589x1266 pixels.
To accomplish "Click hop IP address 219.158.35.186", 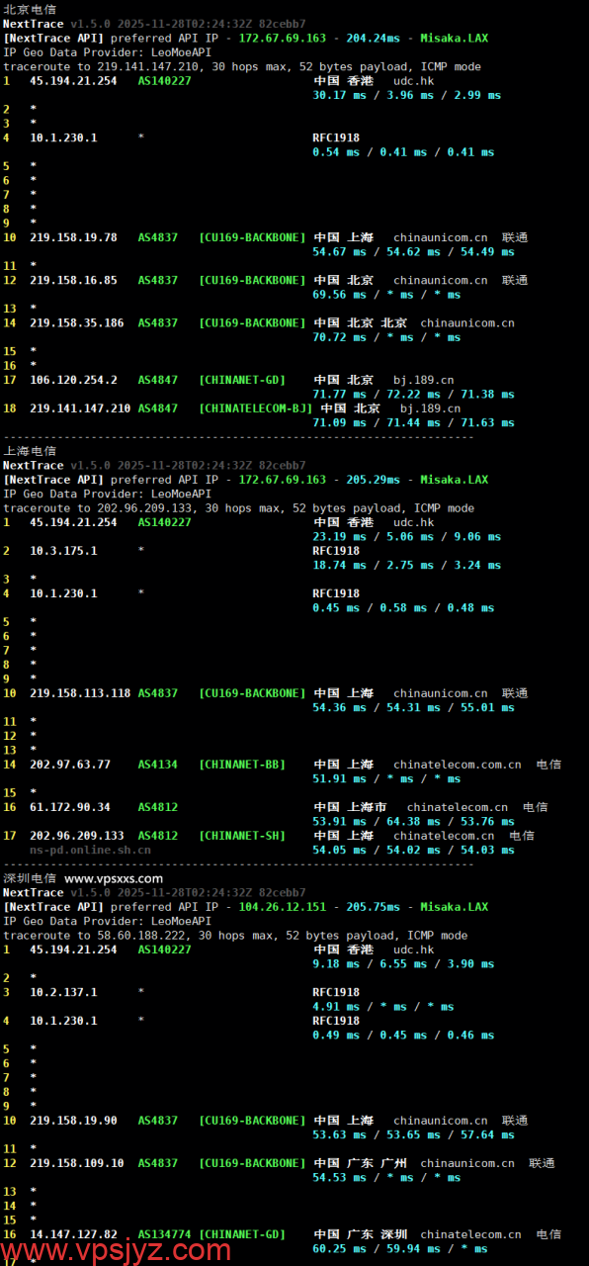I will 77,322.
